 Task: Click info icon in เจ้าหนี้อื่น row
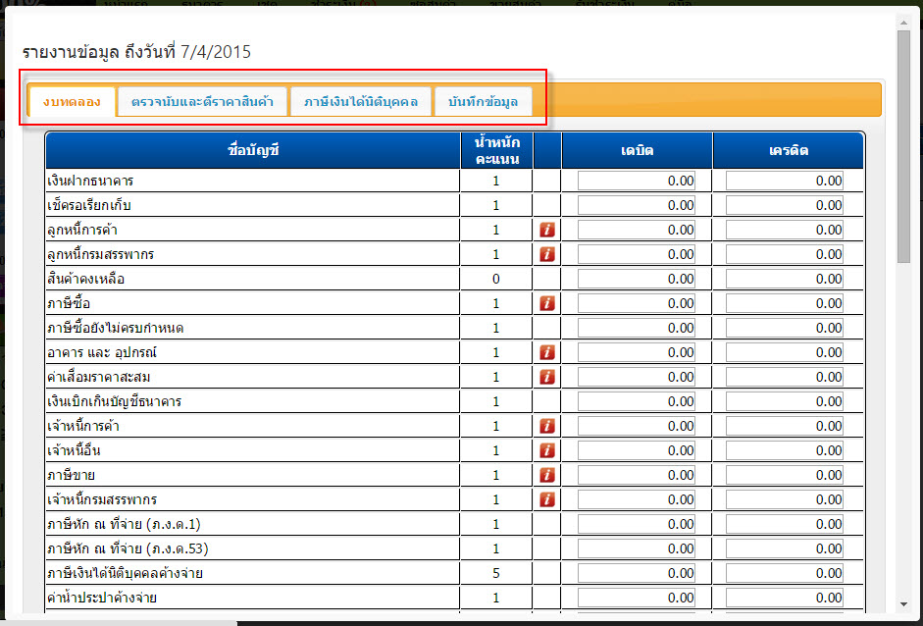(547, 450)
